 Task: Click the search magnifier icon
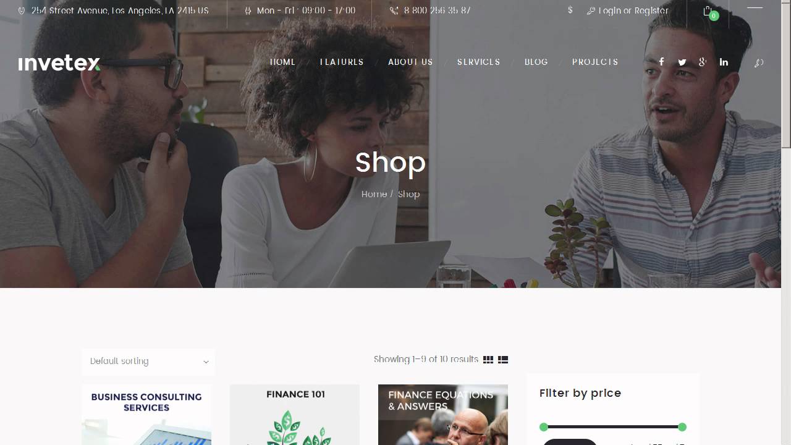tap(759, 62)
